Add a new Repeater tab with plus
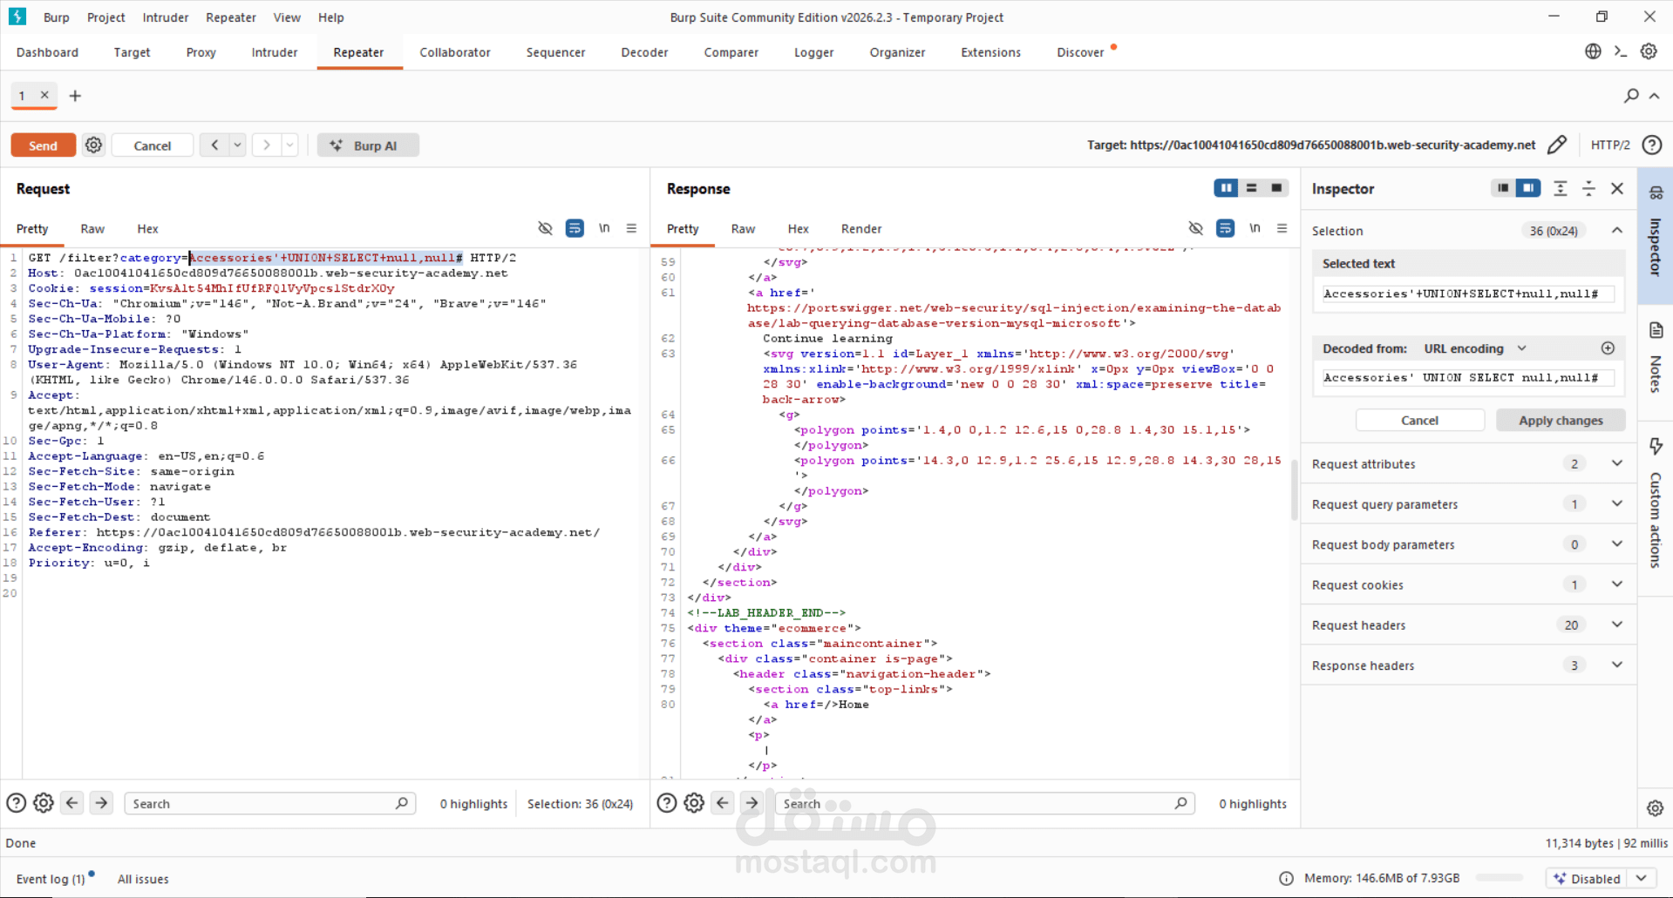This screenshot has height=898, width=1673. click(75, 96)
